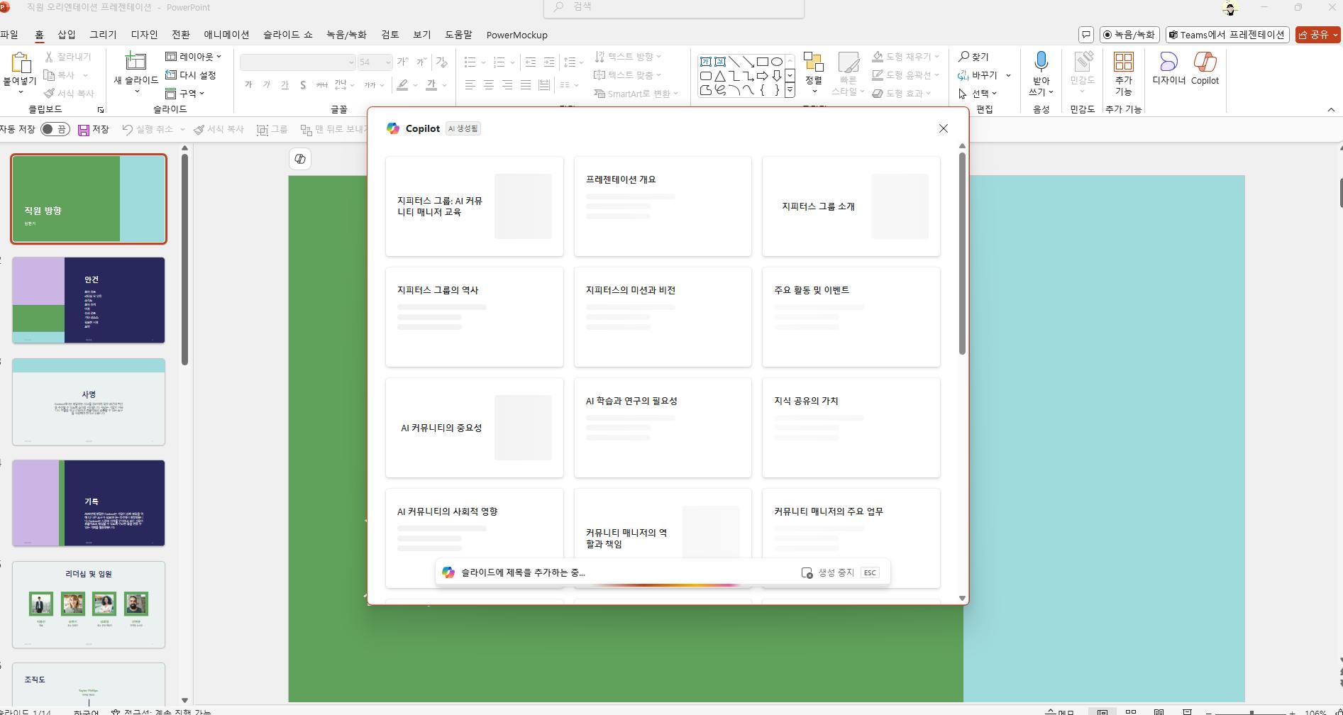Open the font size combo box

point(375,62)
